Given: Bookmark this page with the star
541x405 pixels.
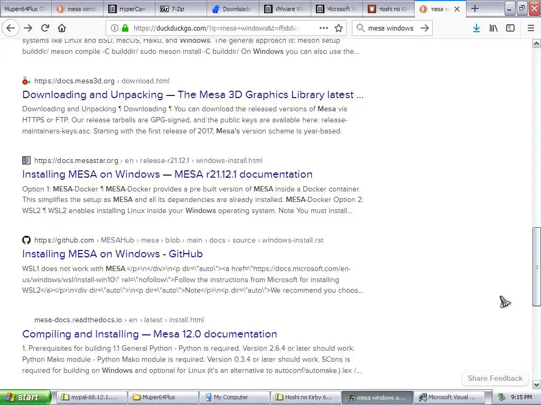Looking at the screenshot, I should pyautogui.click(x=339, y=28).
